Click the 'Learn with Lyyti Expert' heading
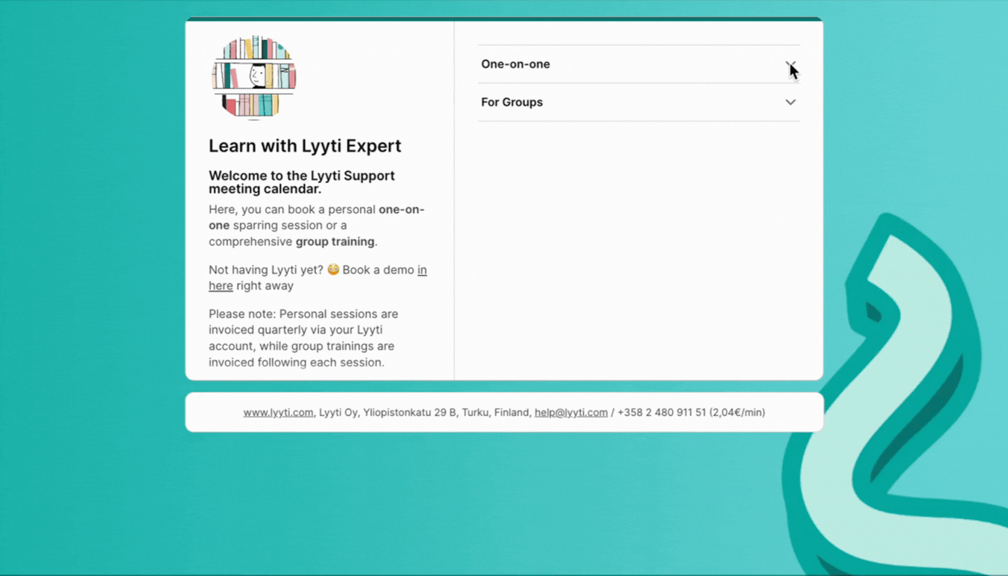Screen dimensions: 1008x576 [305, 146]
